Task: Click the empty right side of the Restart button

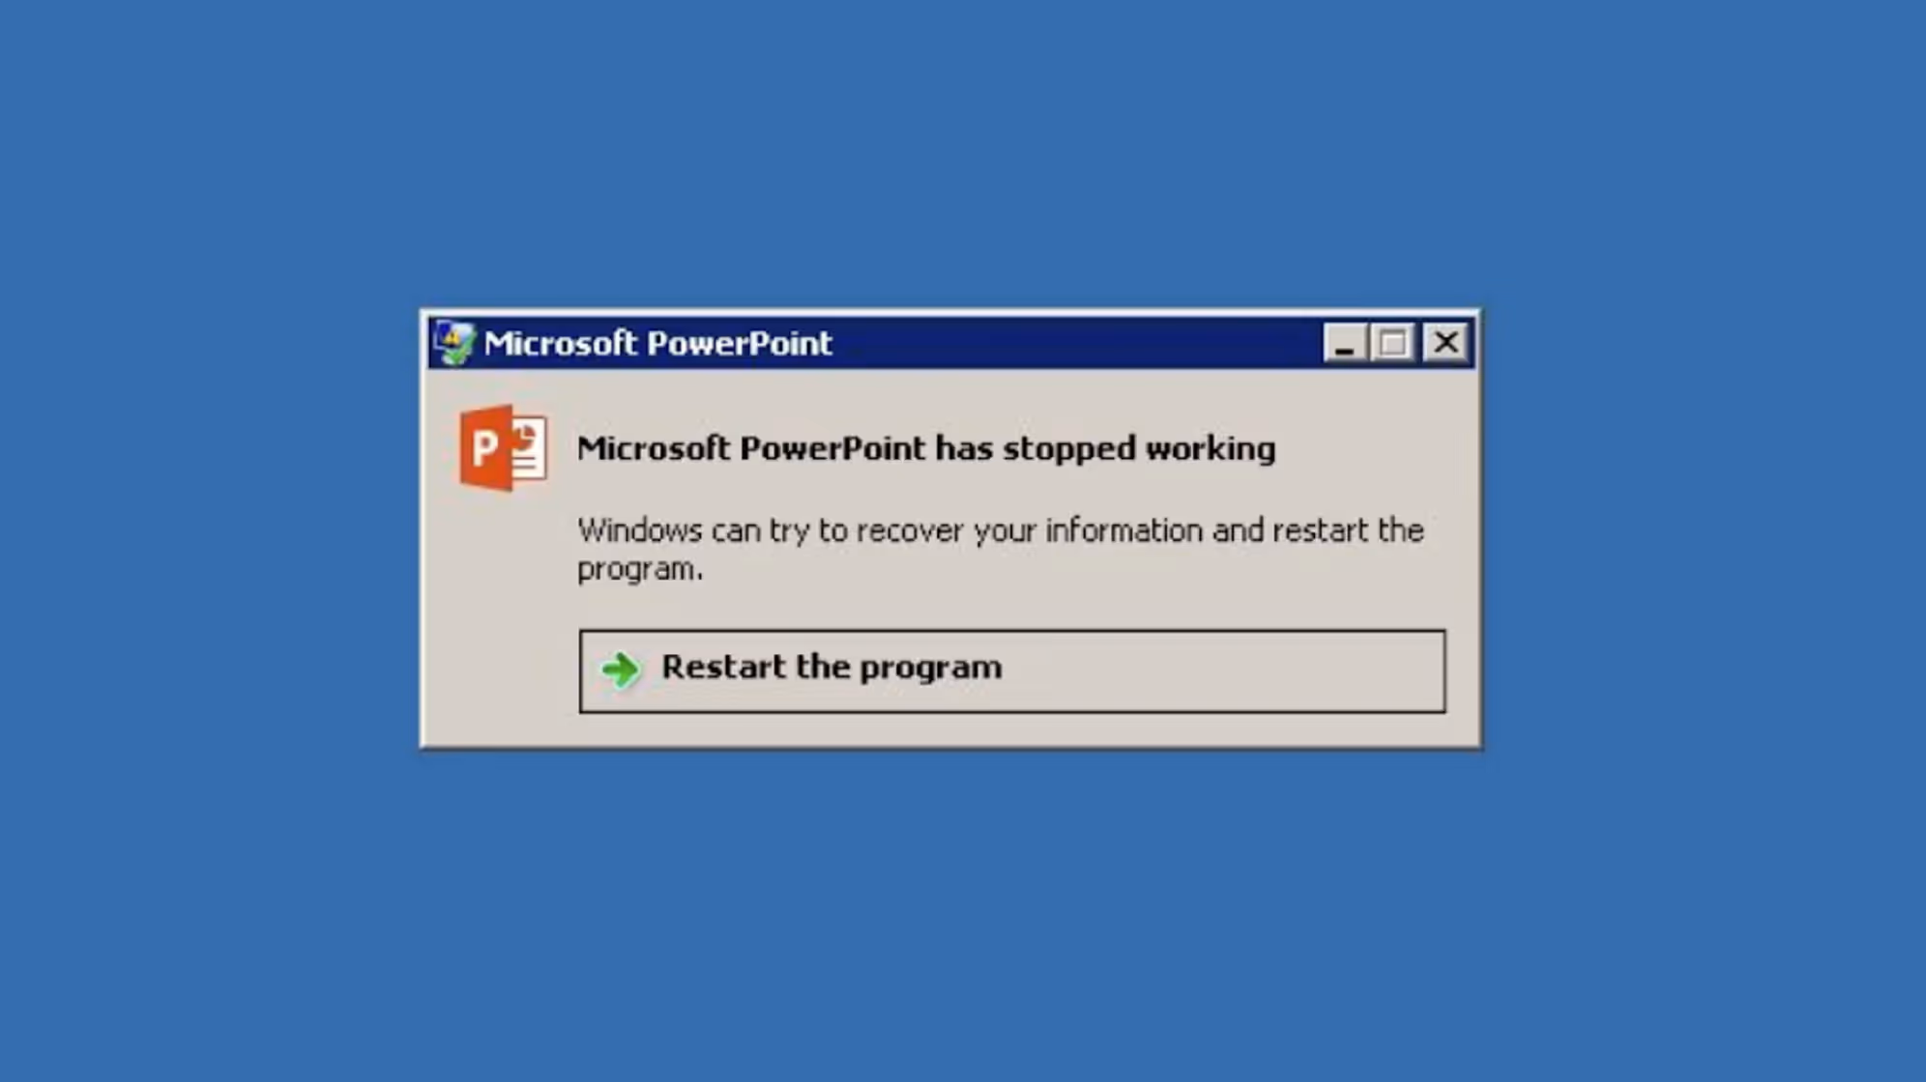Action: tap(1223, 671)
